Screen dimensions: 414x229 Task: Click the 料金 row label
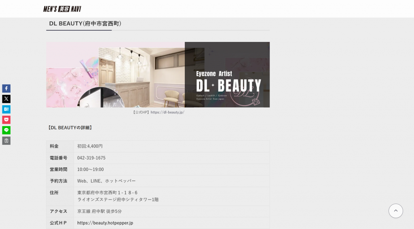pyautogui.click(x=54, y=146)
